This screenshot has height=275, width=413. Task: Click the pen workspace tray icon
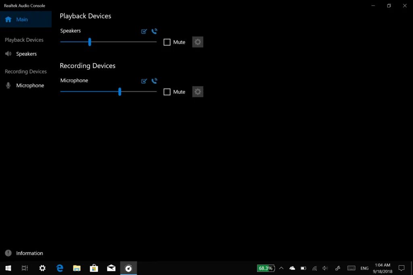(338, 268)
